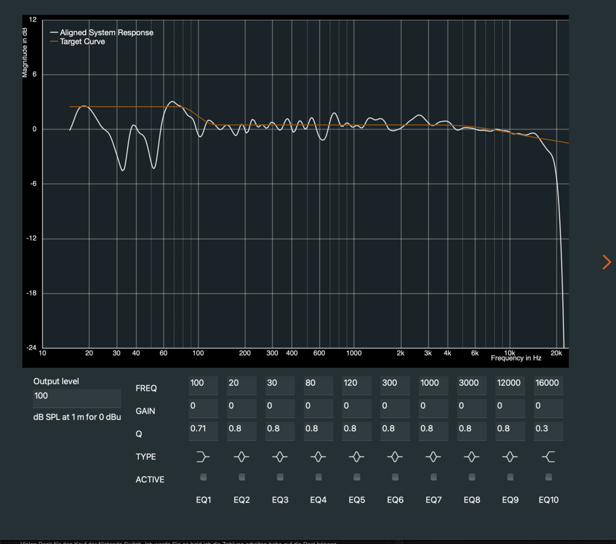Screen dimensions: 616x544
Task: Click the EQ8 gain field
Action: tap(471, 408)
